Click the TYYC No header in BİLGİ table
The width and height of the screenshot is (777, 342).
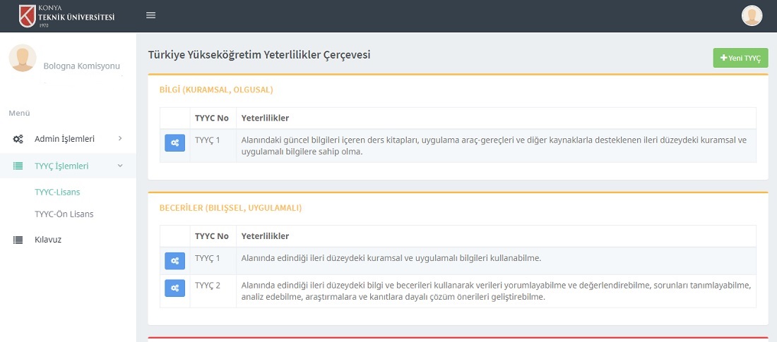(x=212, y=118)
